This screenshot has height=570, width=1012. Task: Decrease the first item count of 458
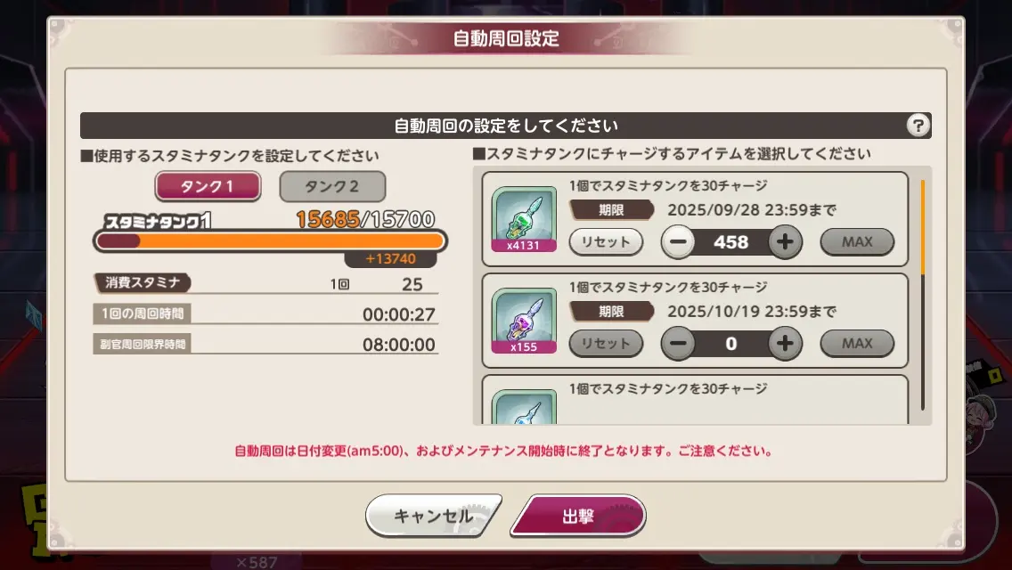678,242
